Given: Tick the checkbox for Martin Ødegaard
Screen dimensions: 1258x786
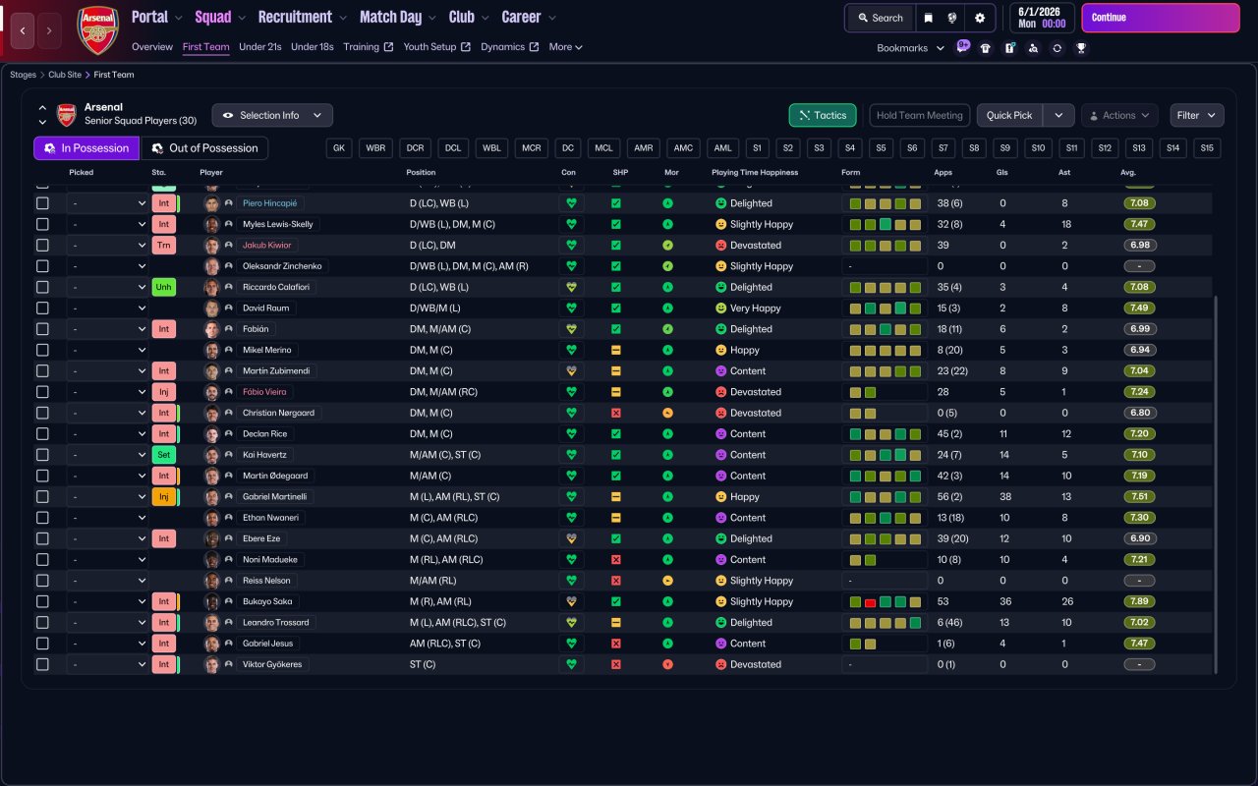Looking at the screenshot, I should 42,476.
